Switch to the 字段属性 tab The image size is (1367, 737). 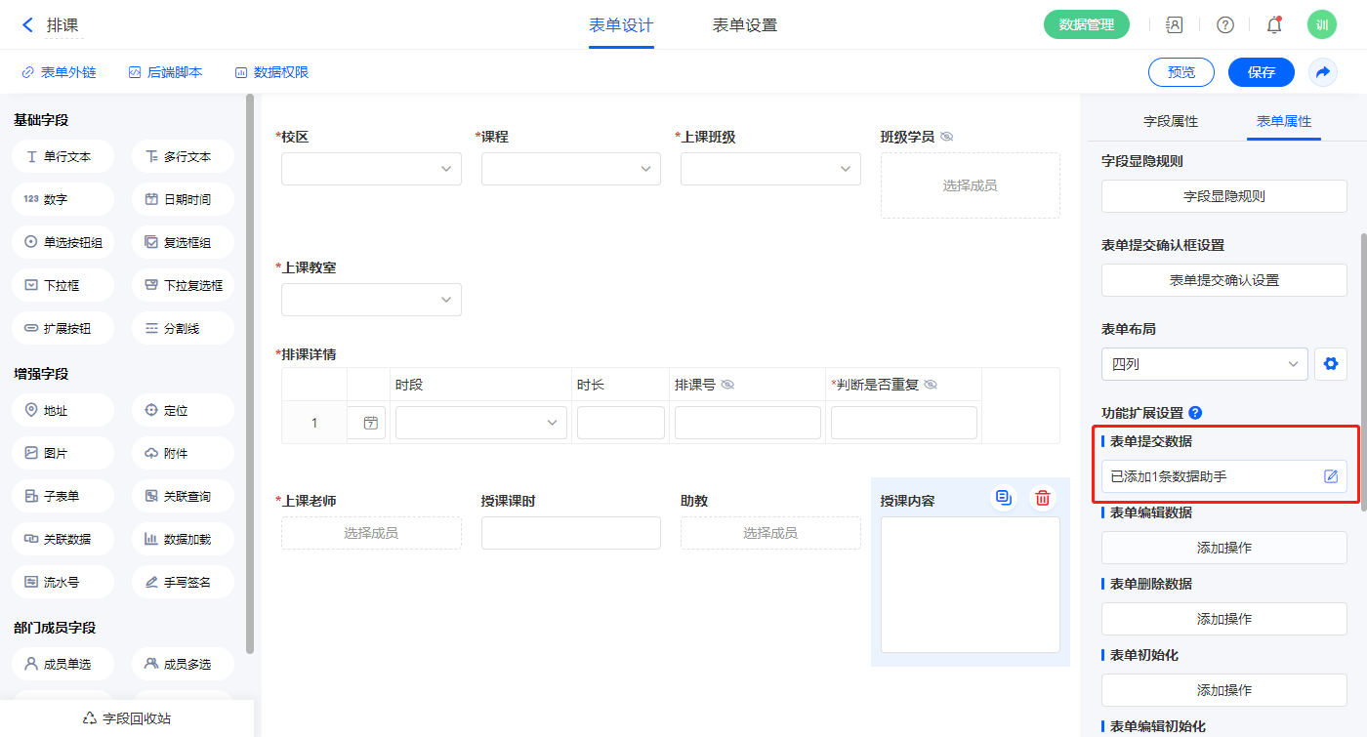point(1170,121)
